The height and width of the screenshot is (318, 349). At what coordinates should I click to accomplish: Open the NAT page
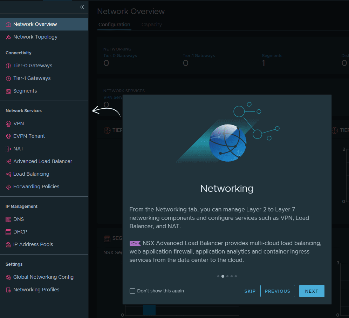[x=44, y=149]
